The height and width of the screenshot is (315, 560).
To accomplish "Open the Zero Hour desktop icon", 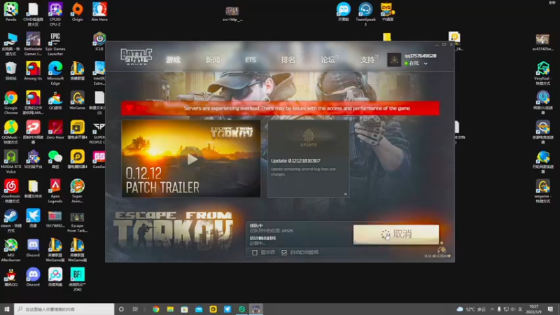I will (55, 130).
